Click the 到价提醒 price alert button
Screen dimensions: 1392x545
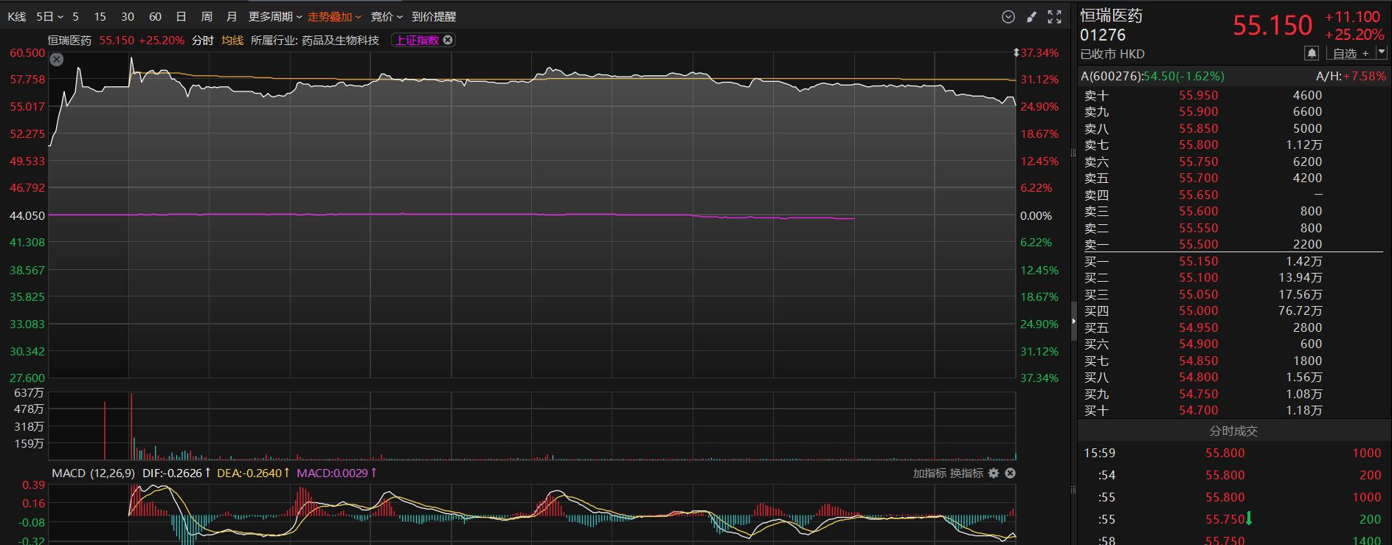click(434, 17)
